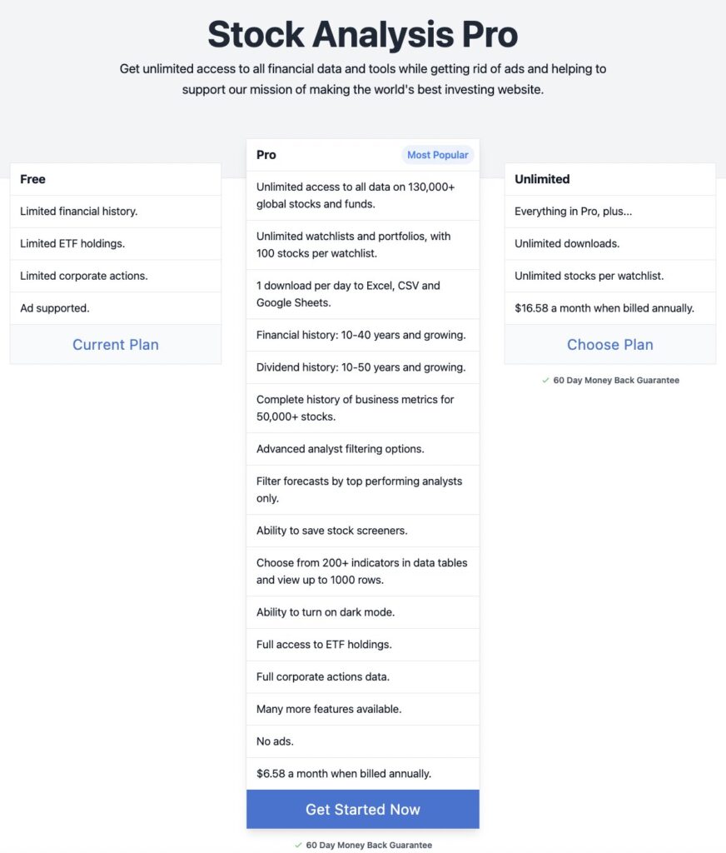Viewport: 726px width, 853px height.
Task: Click the Pro plan title
Action: pyautogui.click(x=266, y=155)
